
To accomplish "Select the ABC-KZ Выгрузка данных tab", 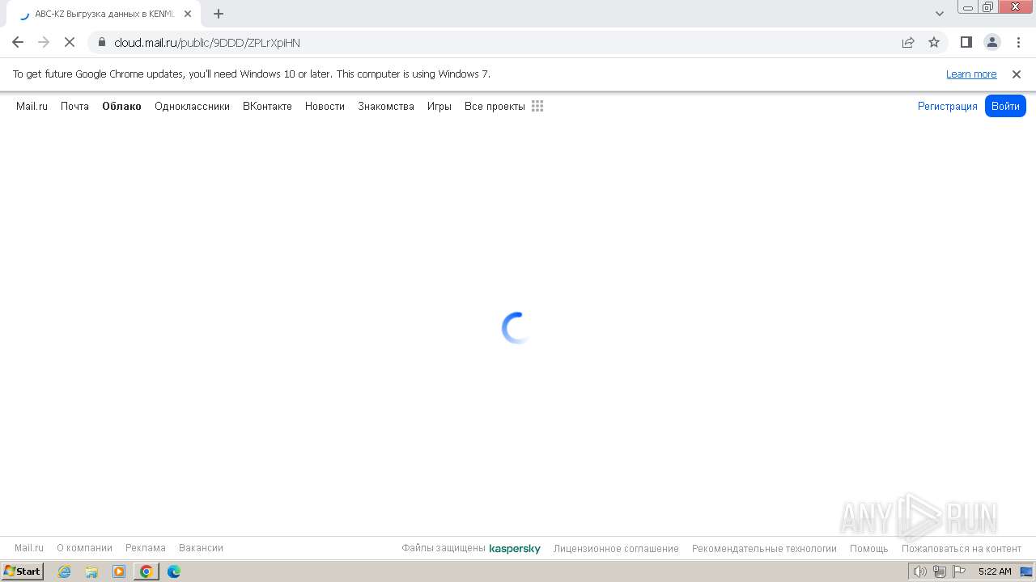I will [x=105, y=14].
